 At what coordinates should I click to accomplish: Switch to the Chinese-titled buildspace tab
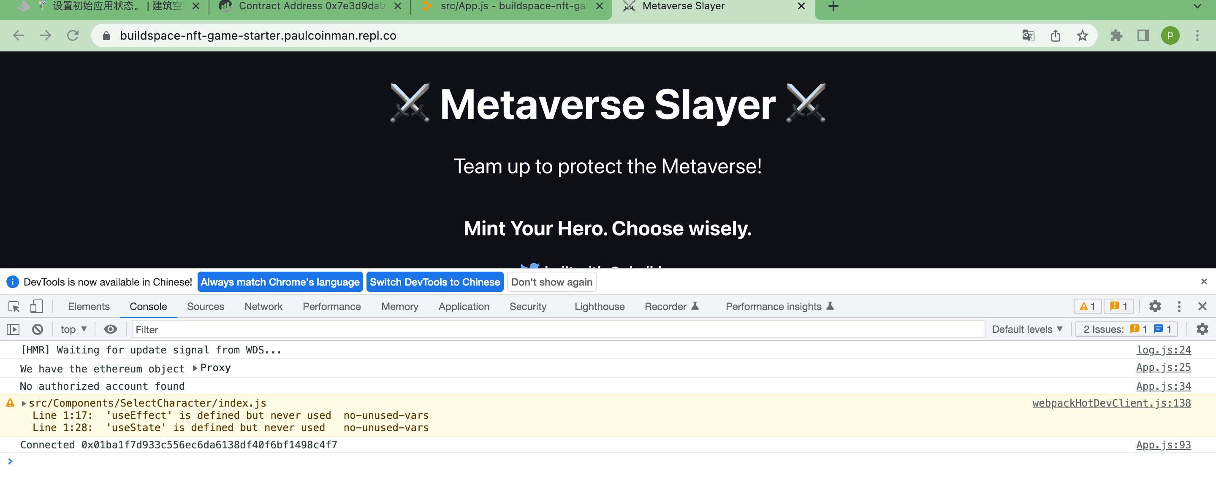point(109,6)
